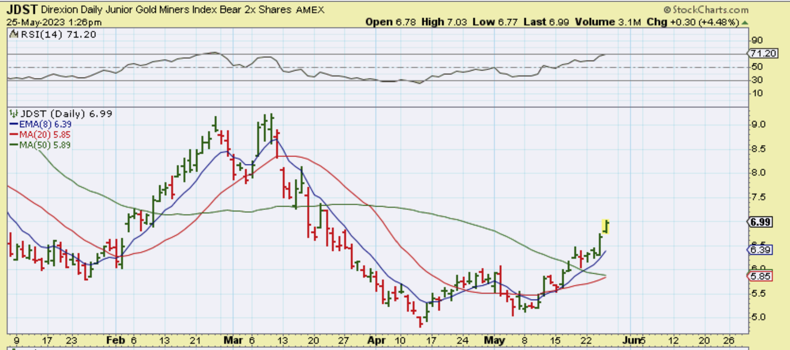Click the 5.85 moving average tag on the axis
Screen dimensions: 790x350
[761, 276]
